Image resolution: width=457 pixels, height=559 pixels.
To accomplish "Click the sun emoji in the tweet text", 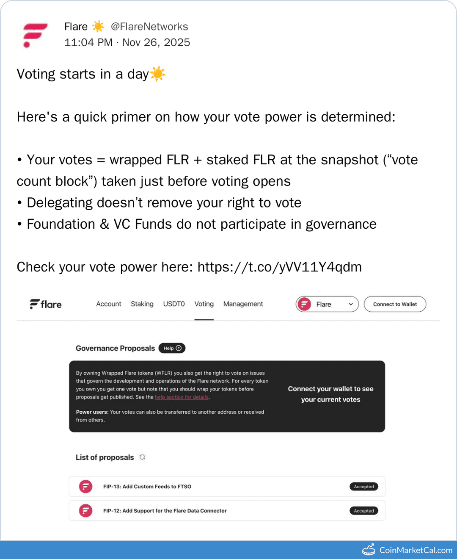I will coord(158,73).
